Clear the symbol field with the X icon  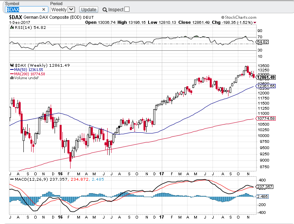pyautogui.click(x=44, y=9)
